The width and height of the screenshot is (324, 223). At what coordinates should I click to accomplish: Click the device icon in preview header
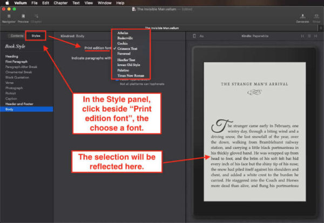(194, 36)
